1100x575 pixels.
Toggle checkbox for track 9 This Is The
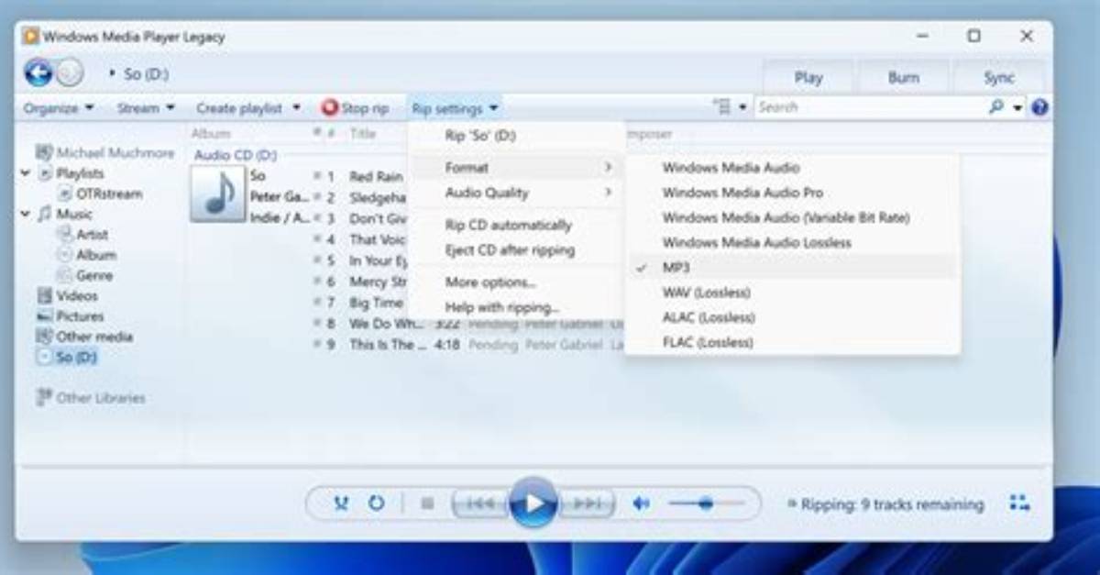(x=318, y=345)
